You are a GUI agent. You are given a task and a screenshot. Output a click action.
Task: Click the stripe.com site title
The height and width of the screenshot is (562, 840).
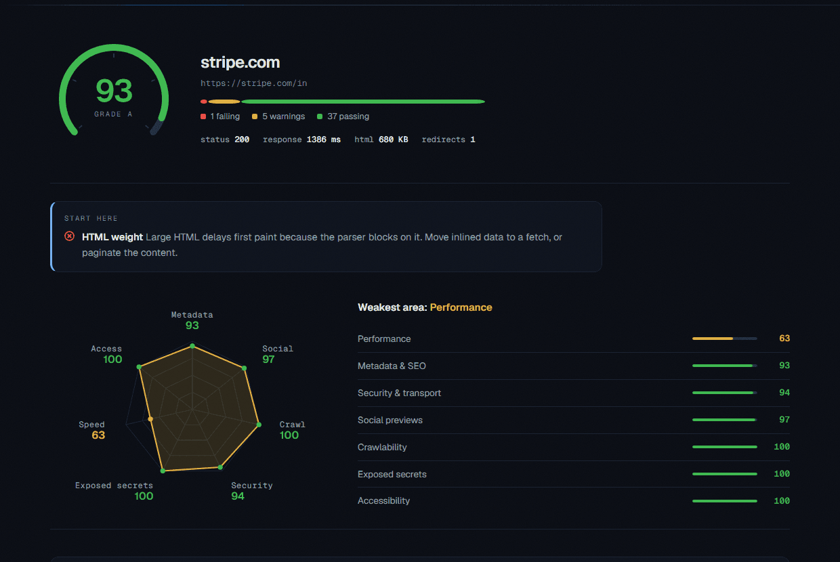tap(240, 62)
